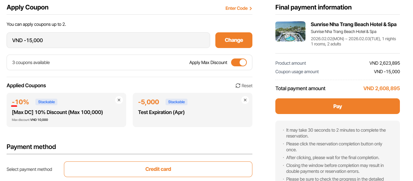This screenshot has height=181, width=413.
Task: Click the chevron arrow beside Enter Code
Action: (x=251, y=8)
